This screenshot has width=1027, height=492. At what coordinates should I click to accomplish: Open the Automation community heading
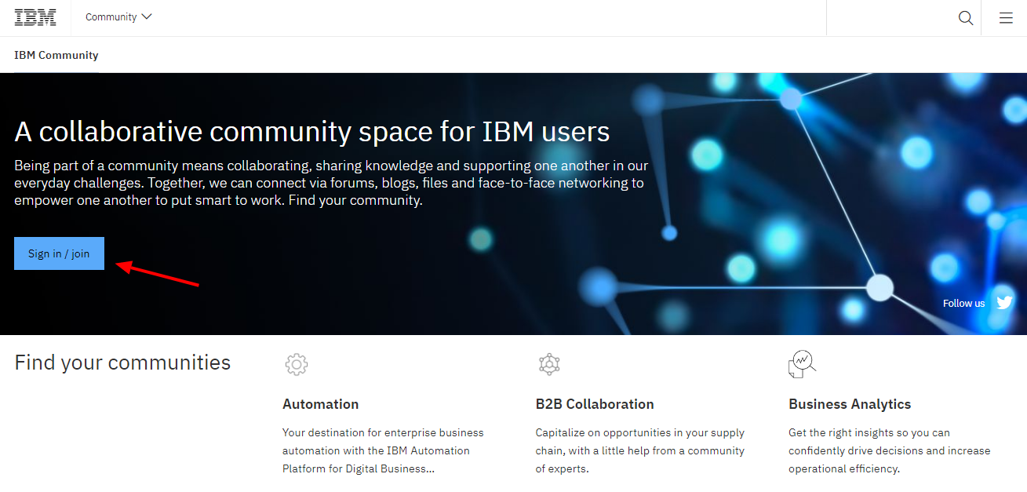pyautogui.click(x=320, y=404)
